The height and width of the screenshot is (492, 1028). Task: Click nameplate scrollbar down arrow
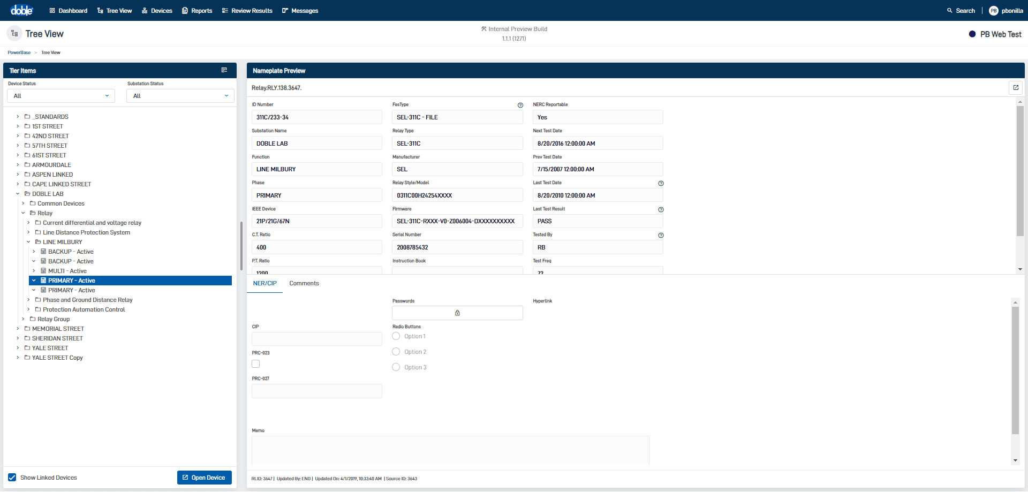point(1020,269)
